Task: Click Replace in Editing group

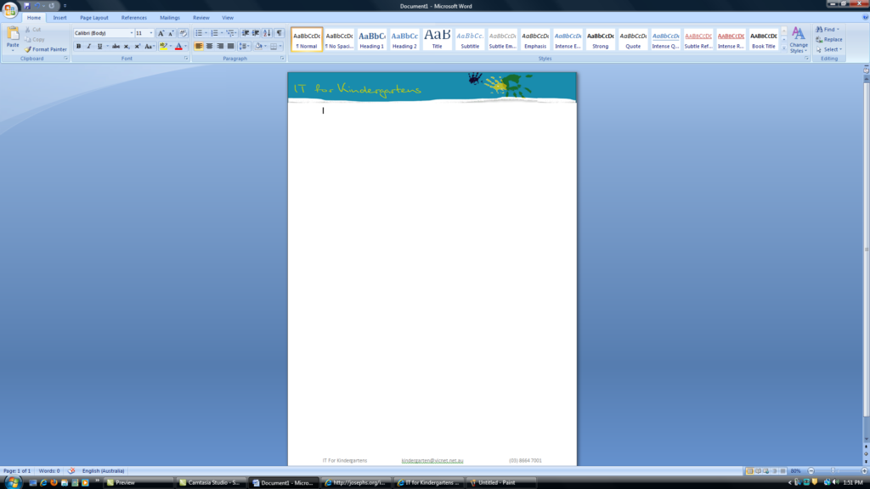Action: (x=829, y=39)
